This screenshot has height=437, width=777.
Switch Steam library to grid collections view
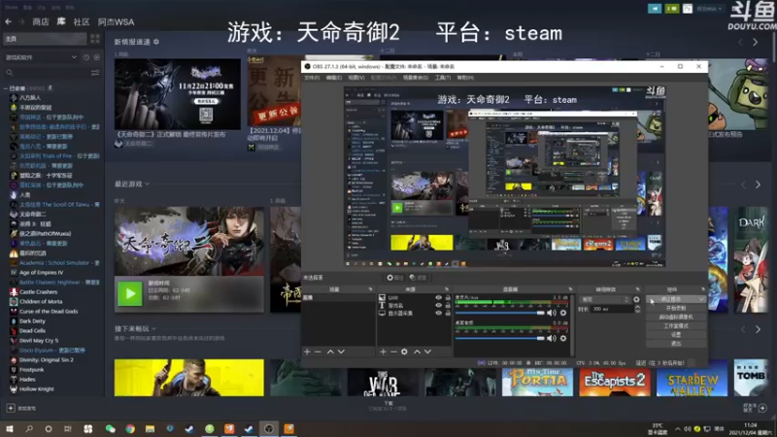pyautogui.click(x=94, y=39)
